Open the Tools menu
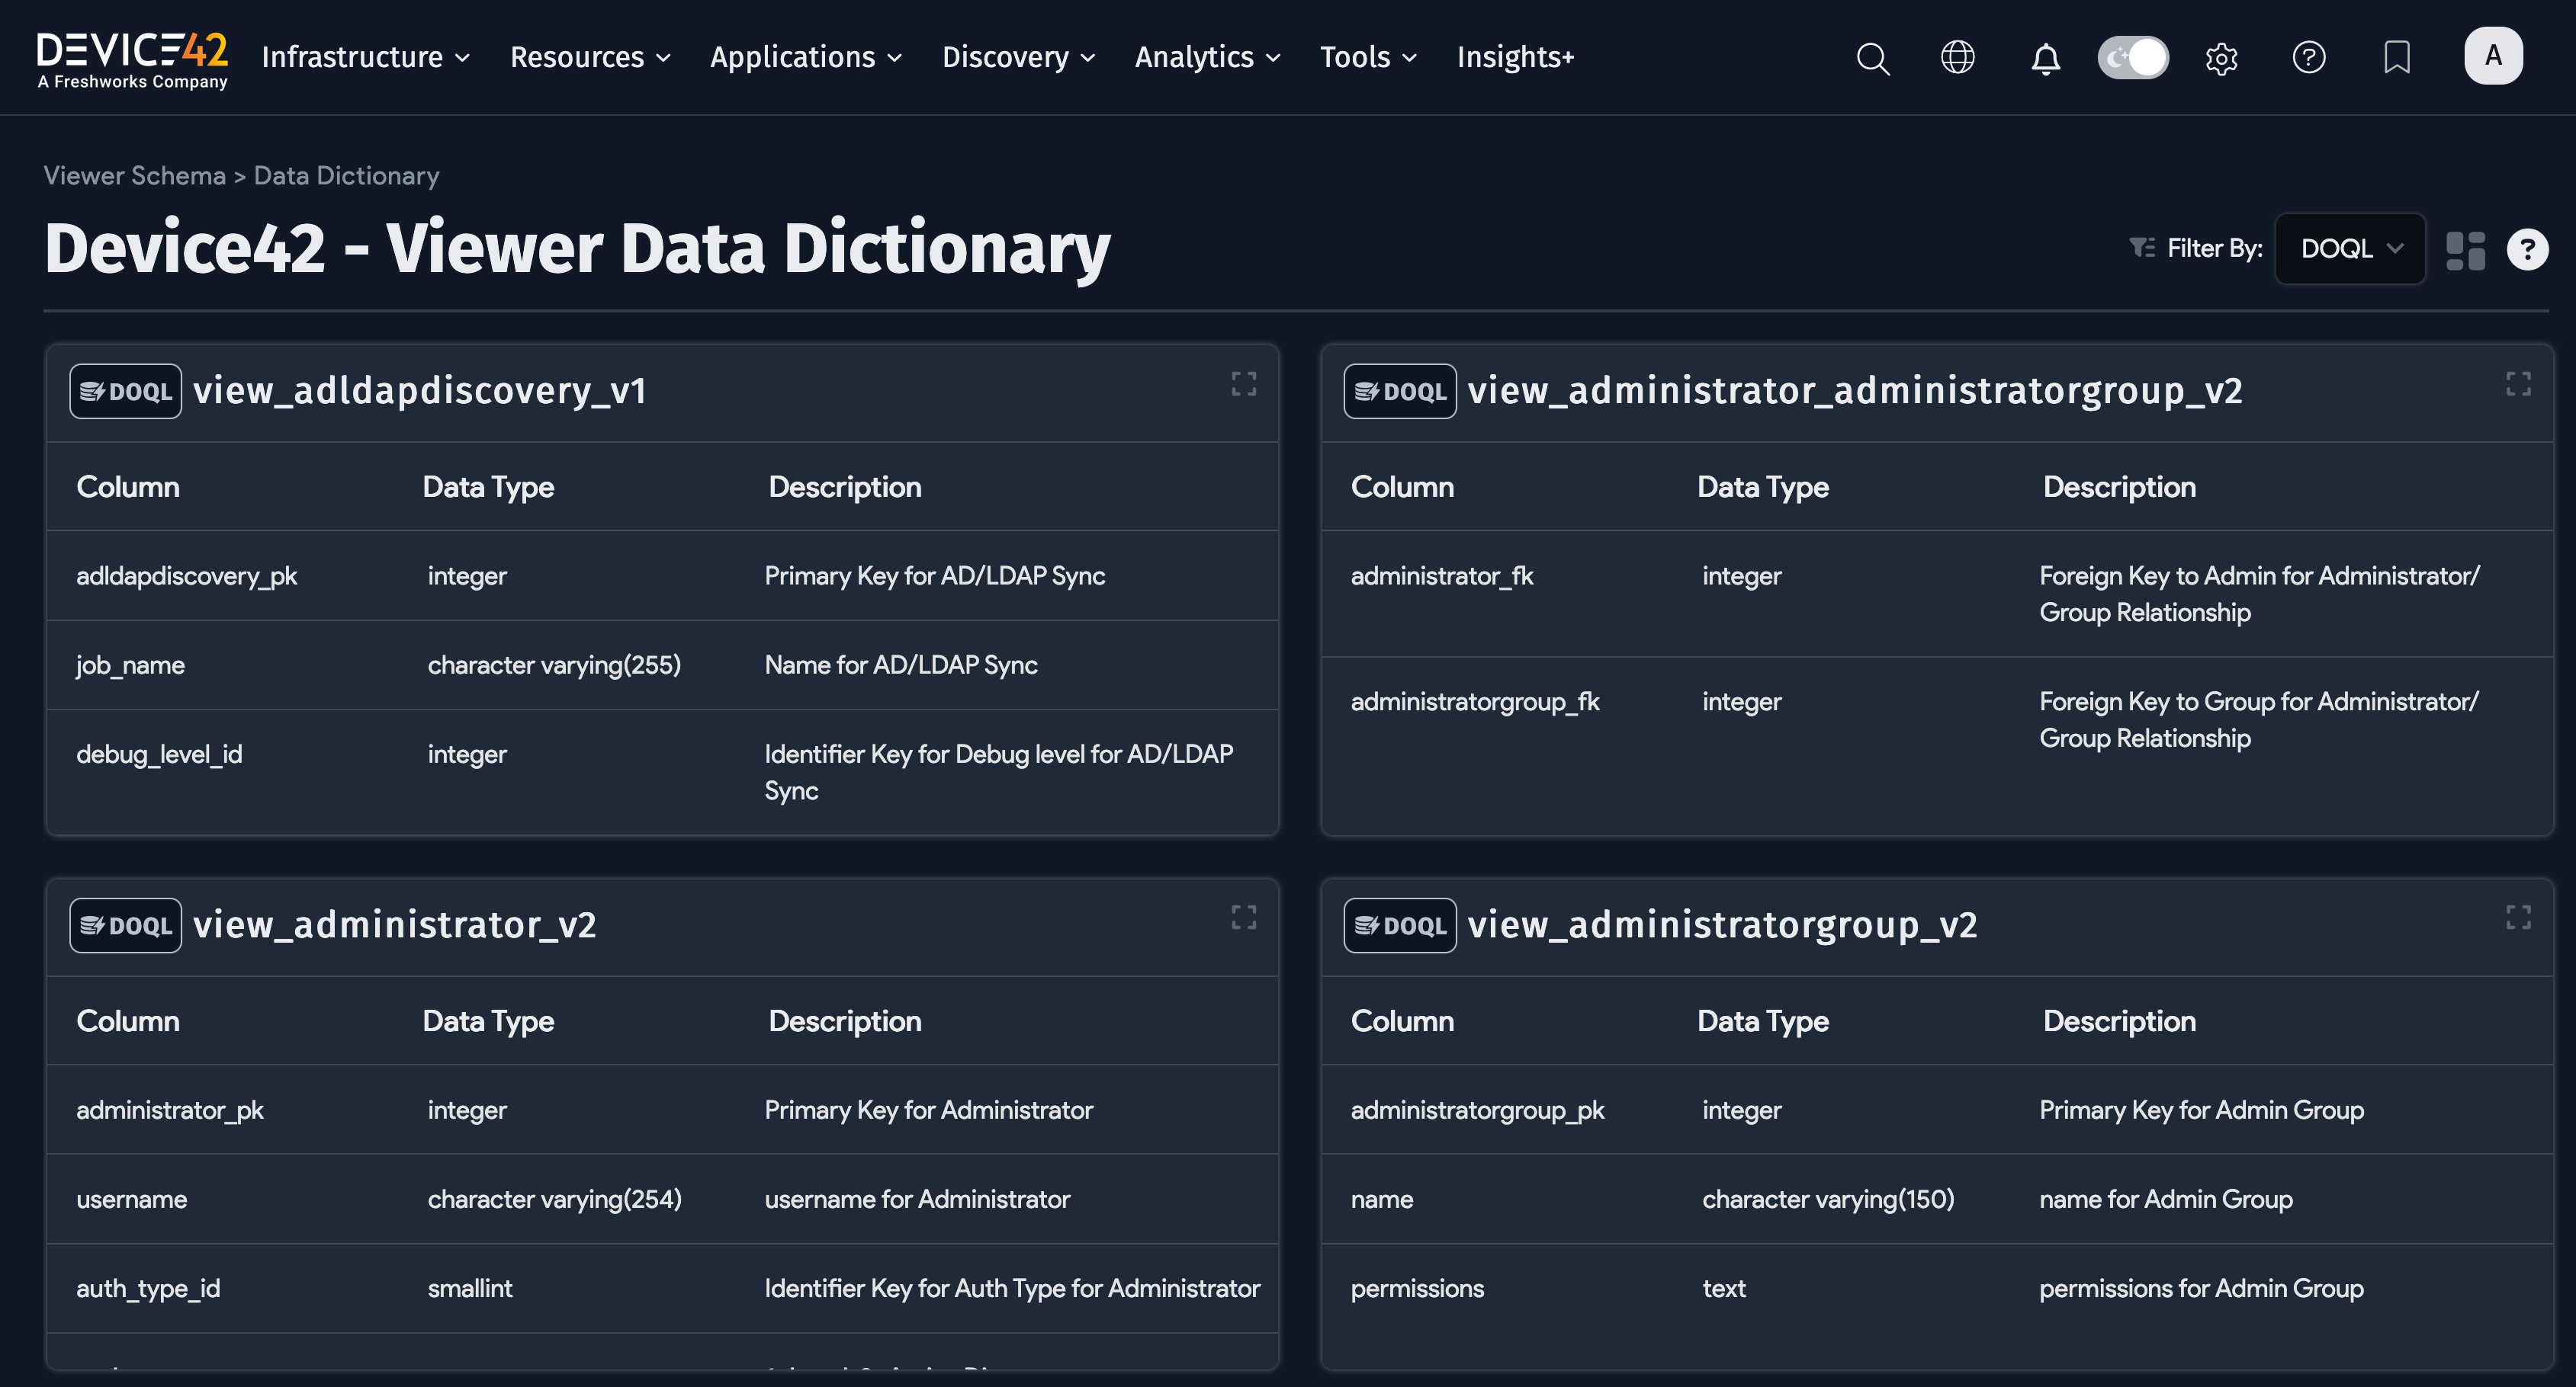This screenshot has height=1387, width=2576. (x=1368, y=58)
